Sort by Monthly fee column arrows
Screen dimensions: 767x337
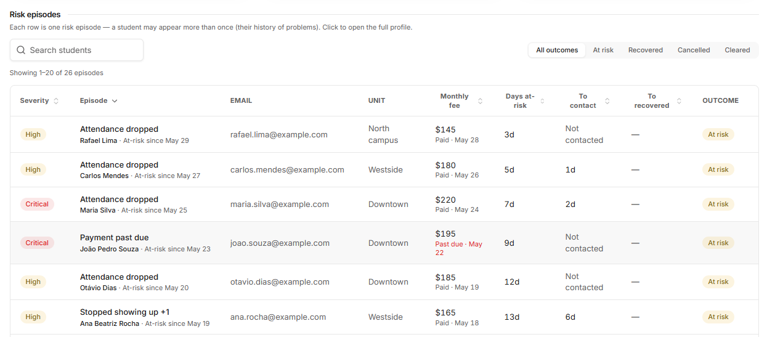click(481, 101)
